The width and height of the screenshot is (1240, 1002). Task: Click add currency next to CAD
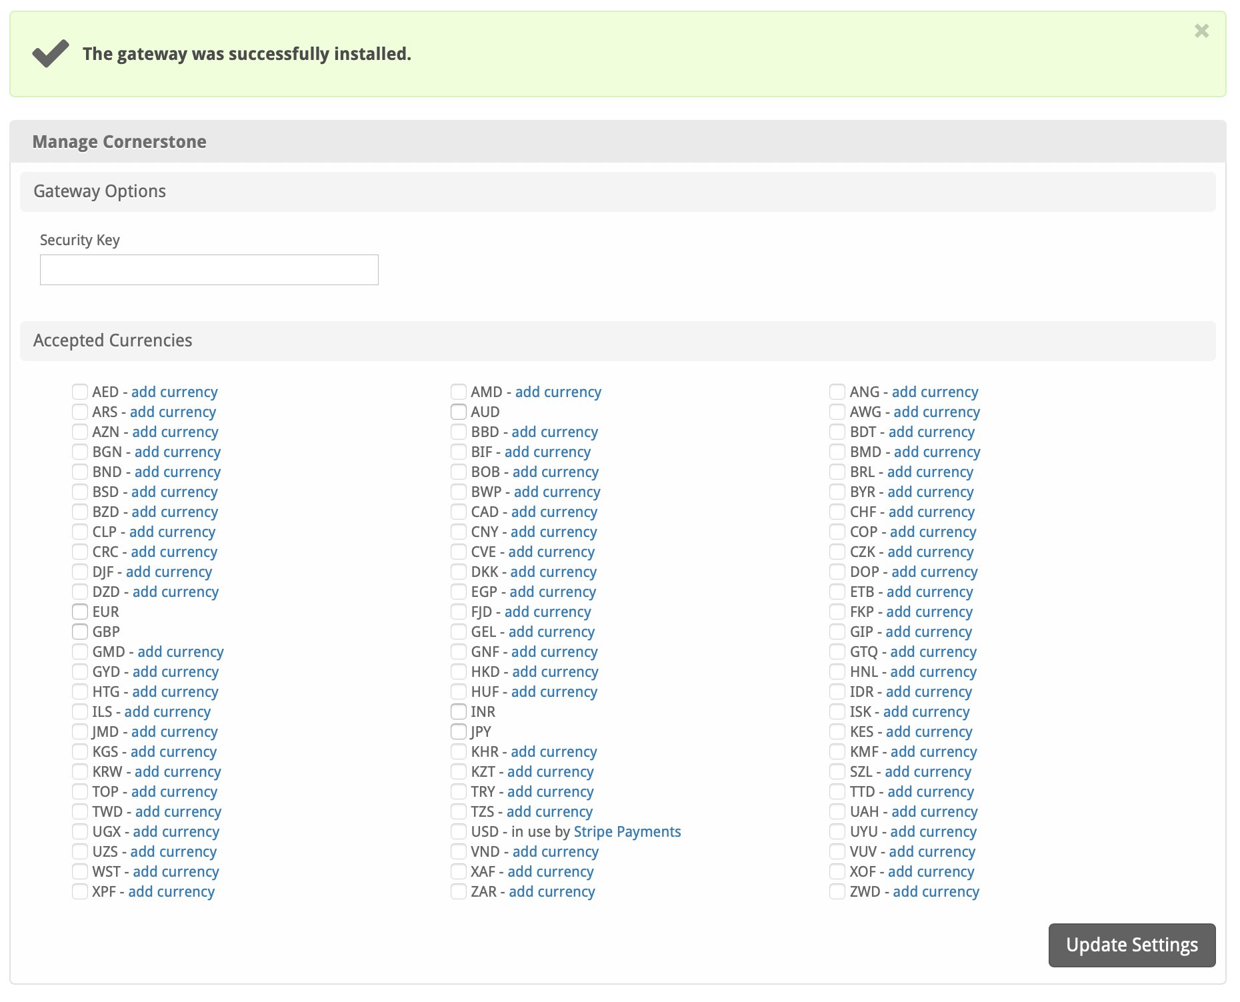tap(554, 512)
